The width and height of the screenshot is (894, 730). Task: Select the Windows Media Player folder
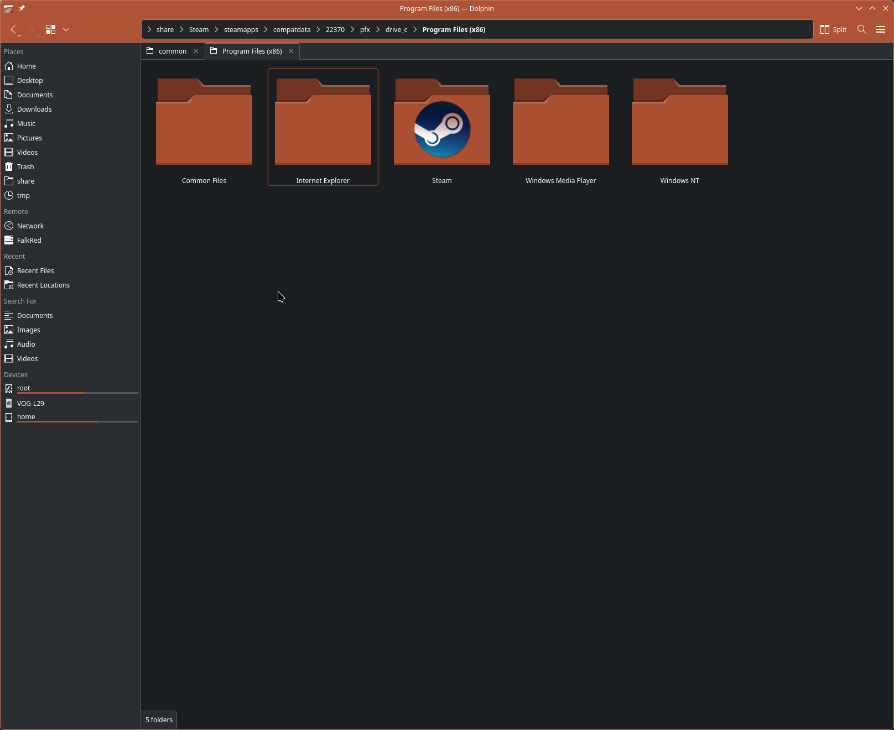coord(561,127)
